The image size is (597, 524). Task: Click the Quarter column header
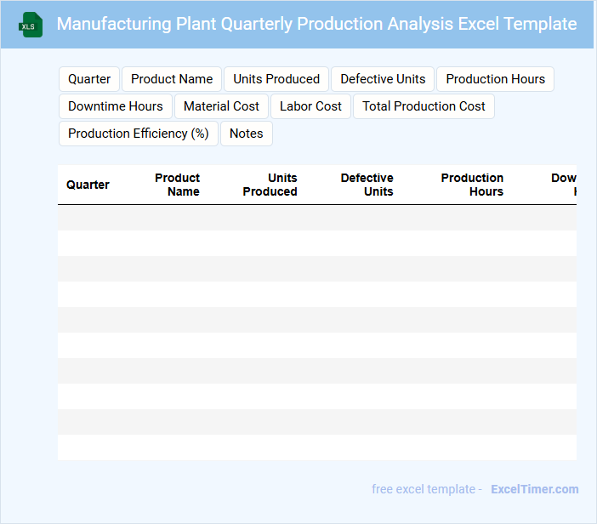click(88, 185)
